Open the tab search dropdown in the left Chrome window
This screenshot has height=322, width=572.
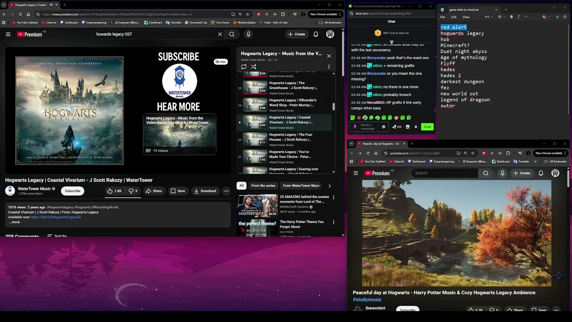click(x=4, y=5)
